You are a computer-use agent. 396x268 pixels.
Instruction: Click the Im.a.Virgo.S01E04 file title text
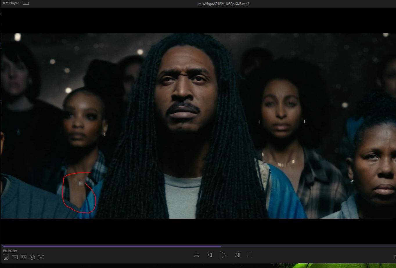pos(223,4)
